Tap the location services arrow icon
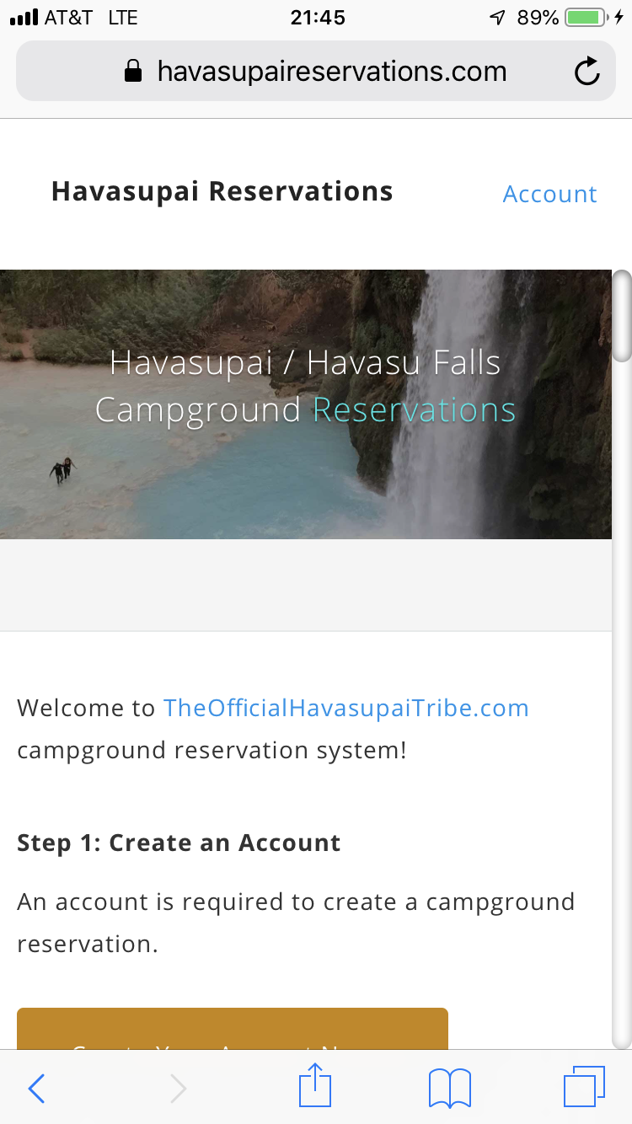632x1124 pixels. click(497, 18)
